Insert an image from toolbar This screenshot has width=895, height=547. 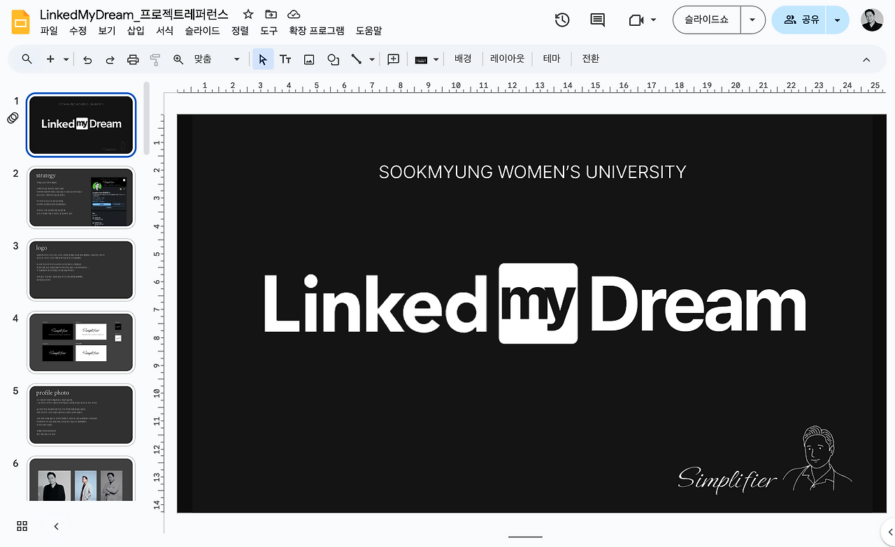pyautogui.click(x=309, y=59)
